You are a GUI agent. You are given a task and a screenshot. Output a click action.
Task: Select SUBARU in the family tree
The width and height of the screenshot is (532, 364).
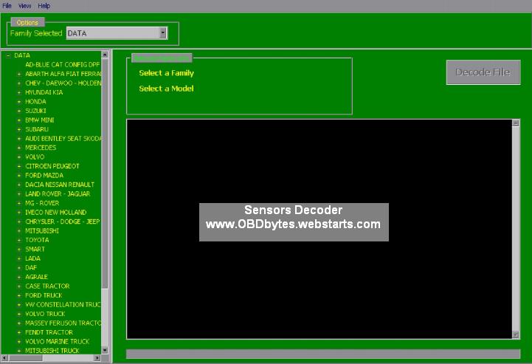click(x=37, y=129)
